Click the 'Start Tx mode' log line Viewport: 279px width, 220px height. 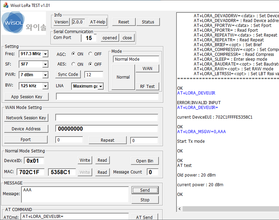191,141
